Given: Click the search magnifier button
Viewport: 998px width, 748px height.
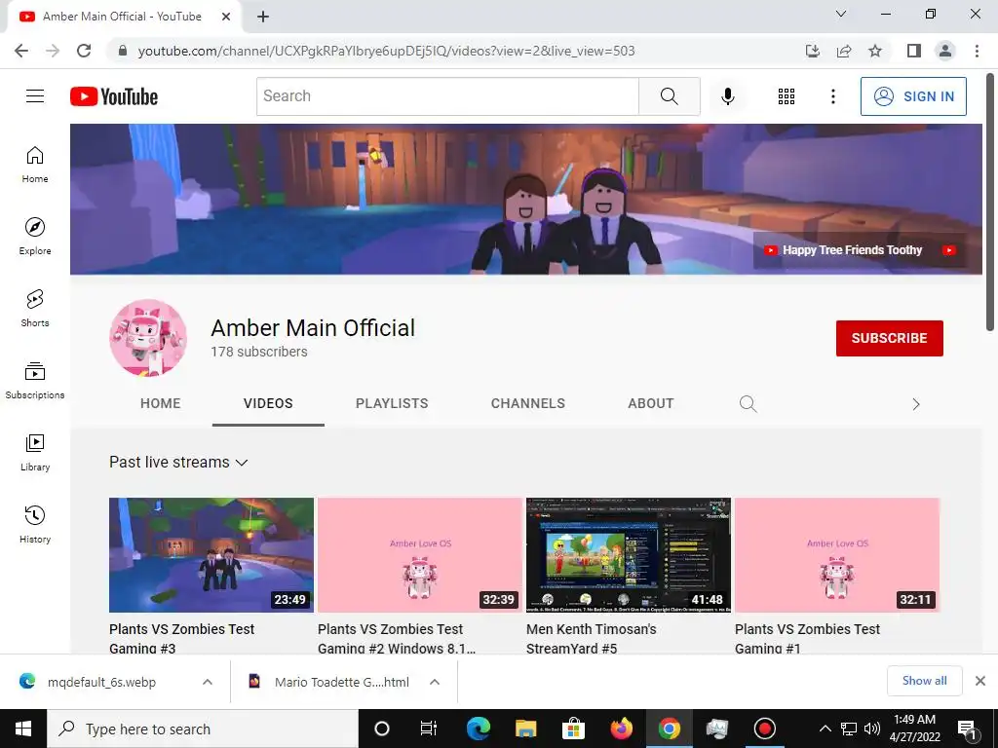Looking at the screenshot, I should [x=669, y=96].
